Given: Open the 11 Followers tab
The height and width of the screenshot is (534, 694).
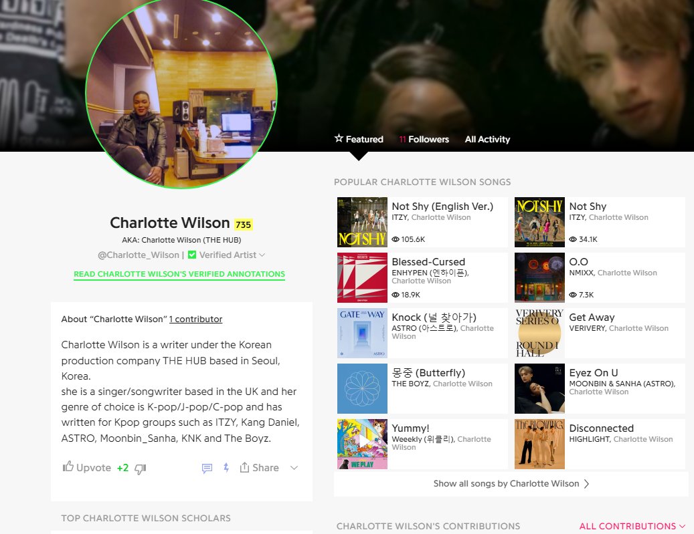Looking at the screenshot, I should (x=424, y=139).
